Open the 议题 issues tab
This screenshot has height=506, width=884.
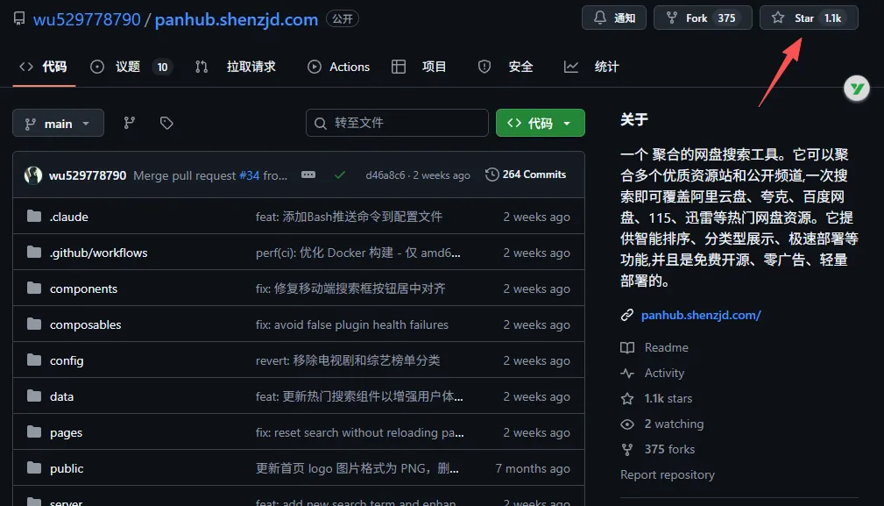131,68
